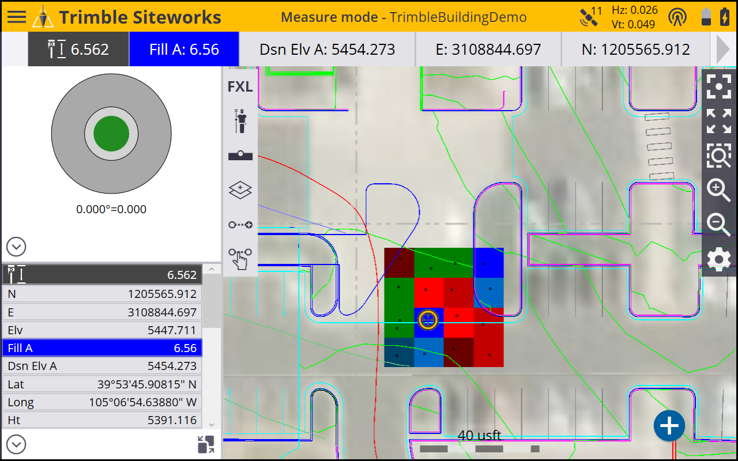Click the N coordinate row in list

coord(102,294)
